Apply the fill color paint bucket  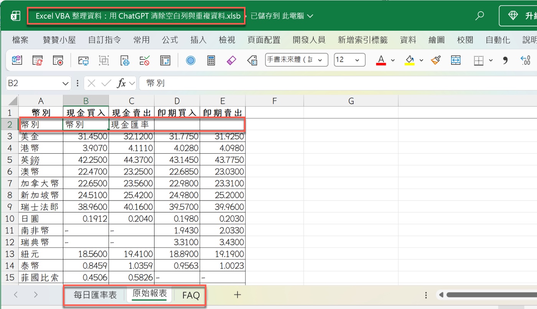[410, 60]
